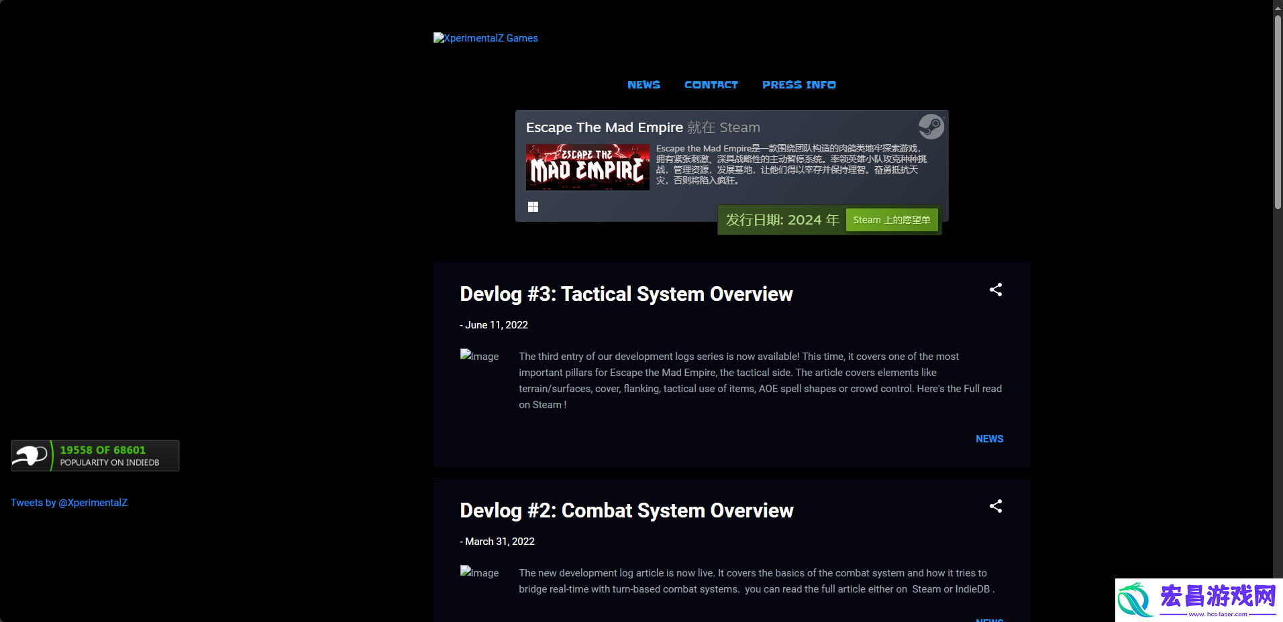Click the IndieDB popularity badge
The height and width of the screenshot is (622, 1283).
click(95, 456)
